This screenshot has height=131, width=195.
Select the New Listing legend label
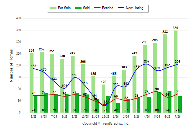tap(135, 8)
